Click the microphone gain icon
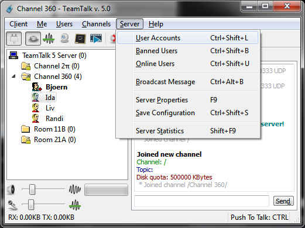 click(x=12, y=205)
